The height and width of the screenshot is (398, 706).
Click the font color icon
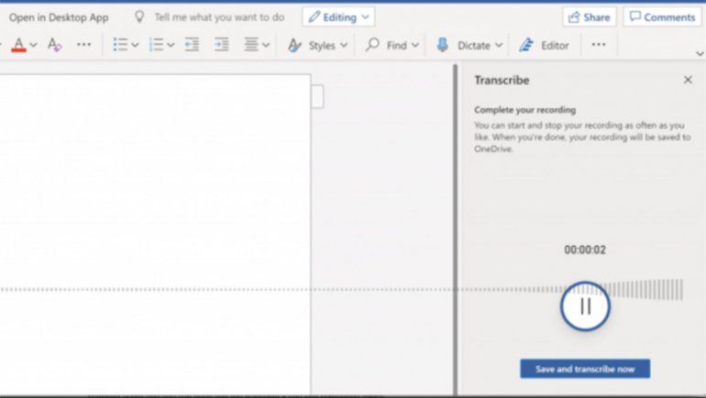coord(19,45)
